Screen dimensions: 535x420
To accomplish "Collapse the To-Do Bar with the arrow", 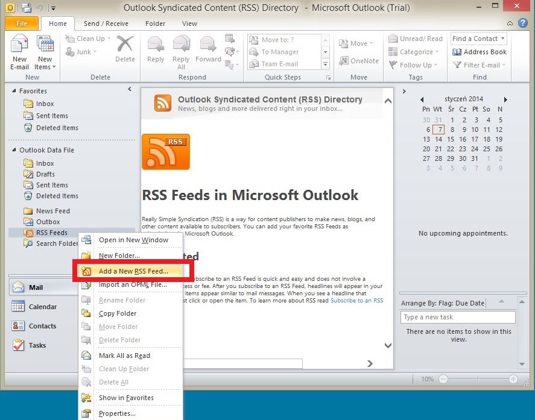I will pyautogui.click(x=404, y=92).
